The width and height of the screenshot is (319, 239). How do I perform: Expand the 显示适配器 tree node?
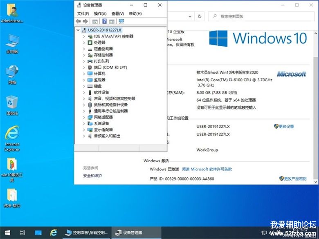pyautogui.click(x=84, y=130)
